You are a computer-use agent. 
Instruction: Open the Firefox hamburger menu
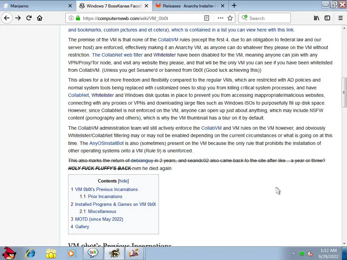click(341, 18)
